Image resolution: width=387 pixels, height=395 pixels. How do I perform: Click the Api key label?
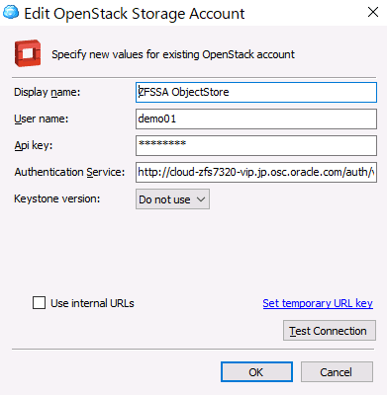[34, 145]
